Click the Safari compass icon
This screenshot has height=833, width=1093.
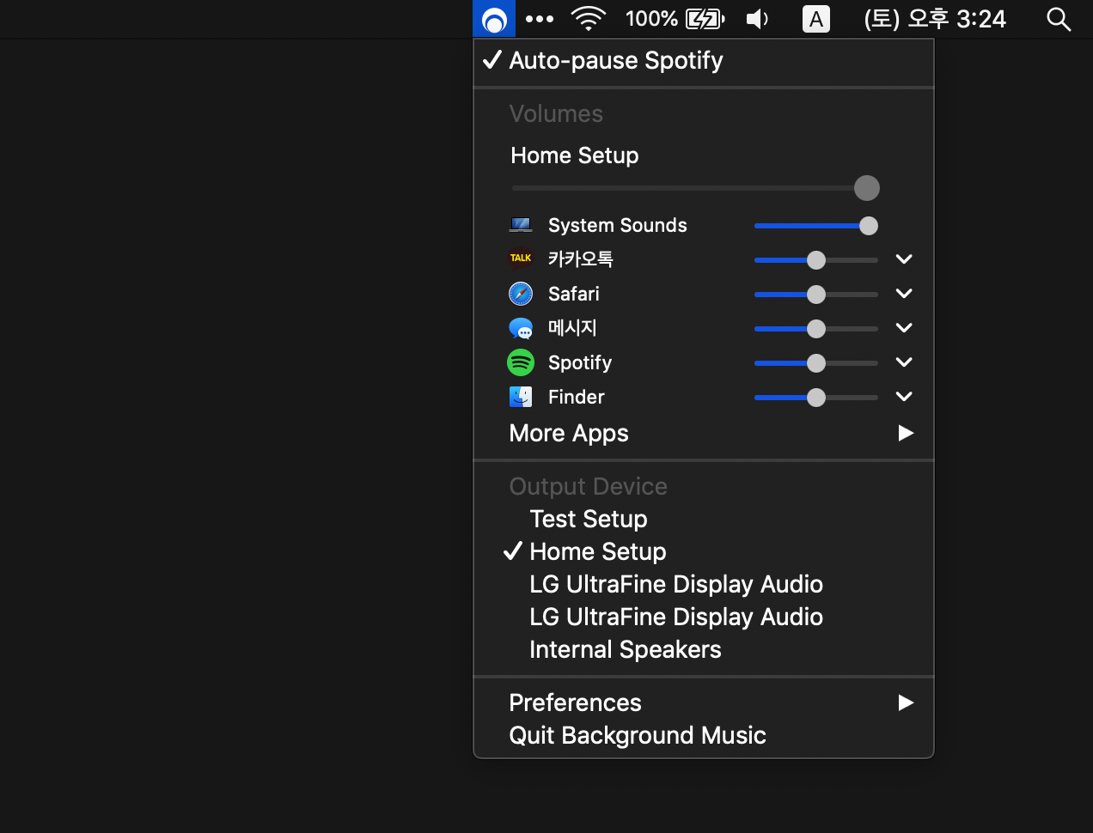[521, 294]
